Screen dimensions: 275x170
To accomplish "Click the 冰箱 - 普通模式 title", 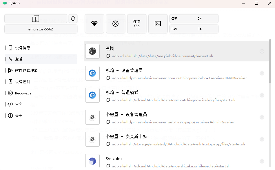I will click(x=122, y=93).
